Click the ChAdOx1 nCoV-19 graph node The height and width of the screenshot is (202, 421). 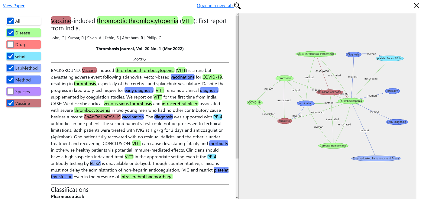tap(330, 92)
